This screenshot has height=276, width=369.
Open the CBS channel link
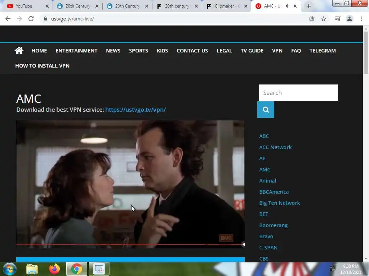click(x=264, y=259)
